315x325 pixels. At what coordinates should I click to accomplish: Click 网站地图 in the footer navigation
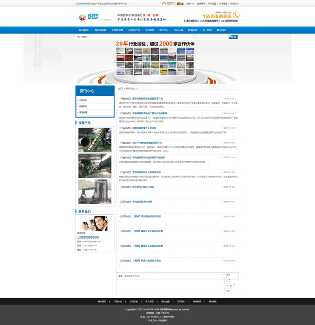coord(165,301)
